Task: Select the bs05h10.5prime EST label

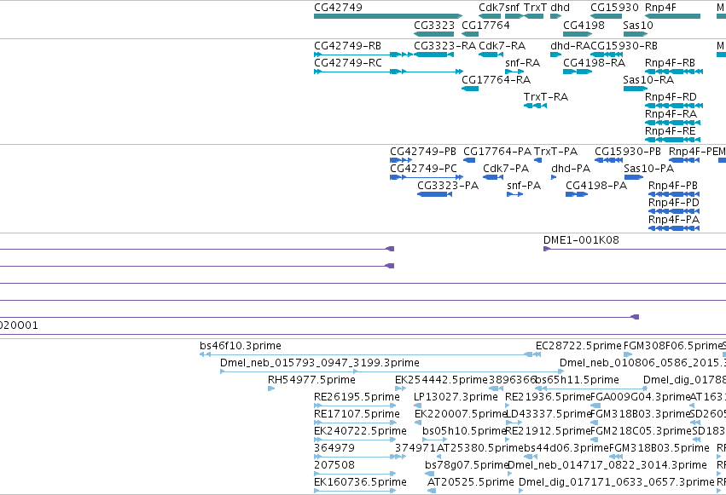Action: pyautogui.click(x=464, y=432)
